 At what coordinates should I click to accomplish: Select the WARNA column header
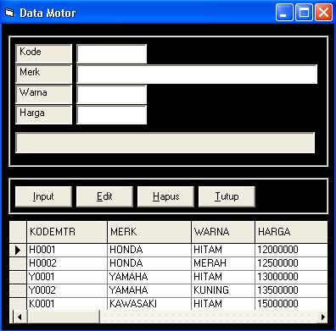(x=223, y=232)
